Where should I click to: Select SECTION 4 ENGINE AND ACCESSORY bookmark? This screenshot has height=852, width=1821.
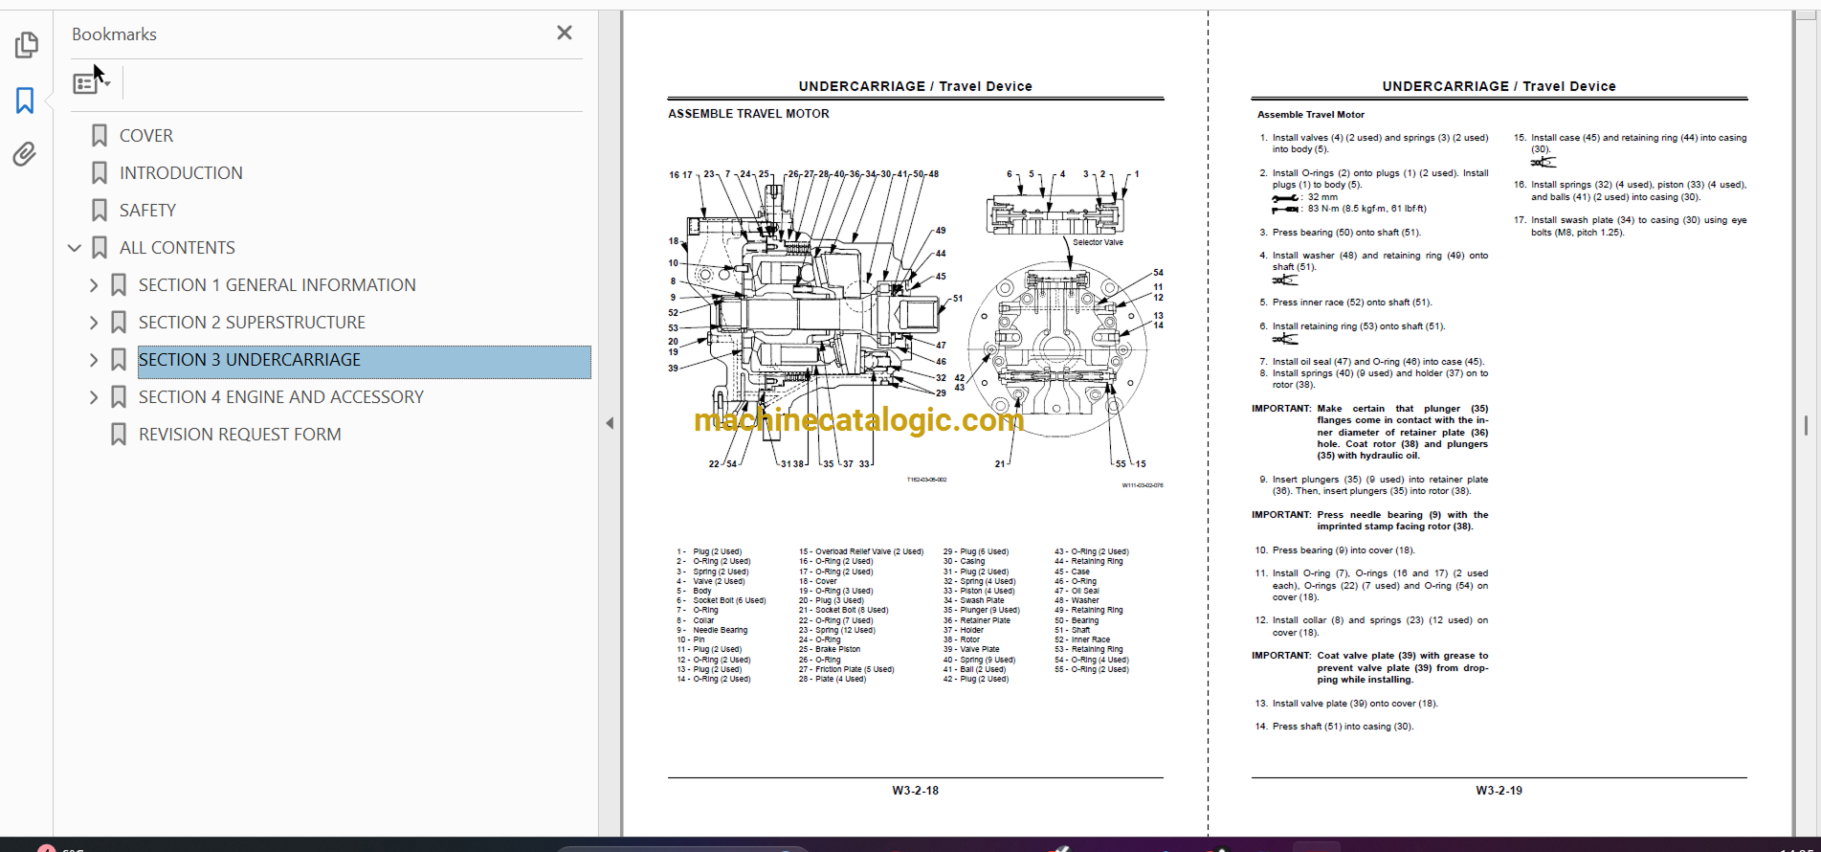pos(281,397)
